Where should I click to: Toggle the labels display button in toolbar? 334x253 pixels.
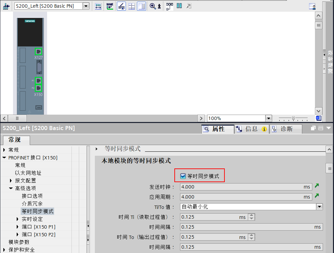click(121, 6)
